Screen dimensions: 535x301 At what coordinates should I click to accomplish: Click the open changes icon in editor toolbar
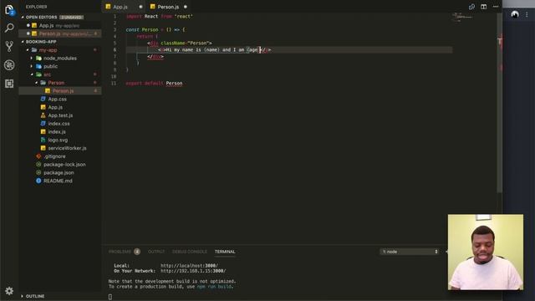[471, 7]
